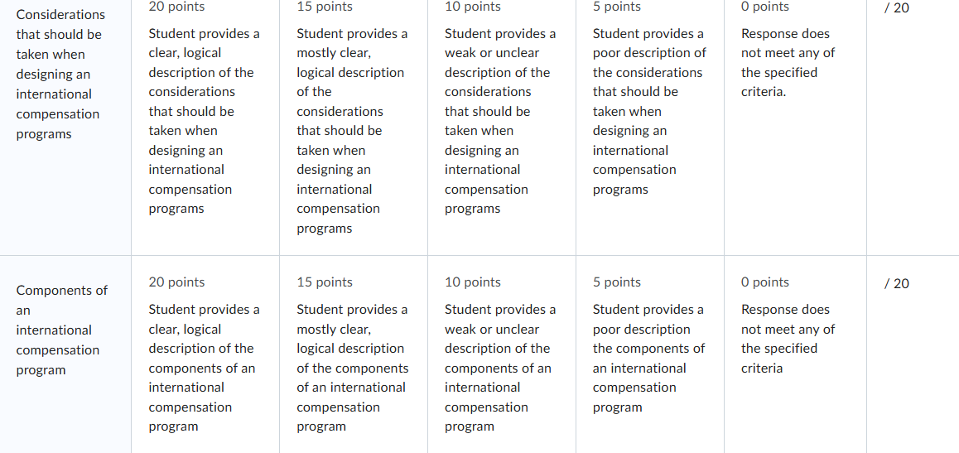Click 'weak or unclear' description of the components
959x453 pixels.
pos(499,368)
